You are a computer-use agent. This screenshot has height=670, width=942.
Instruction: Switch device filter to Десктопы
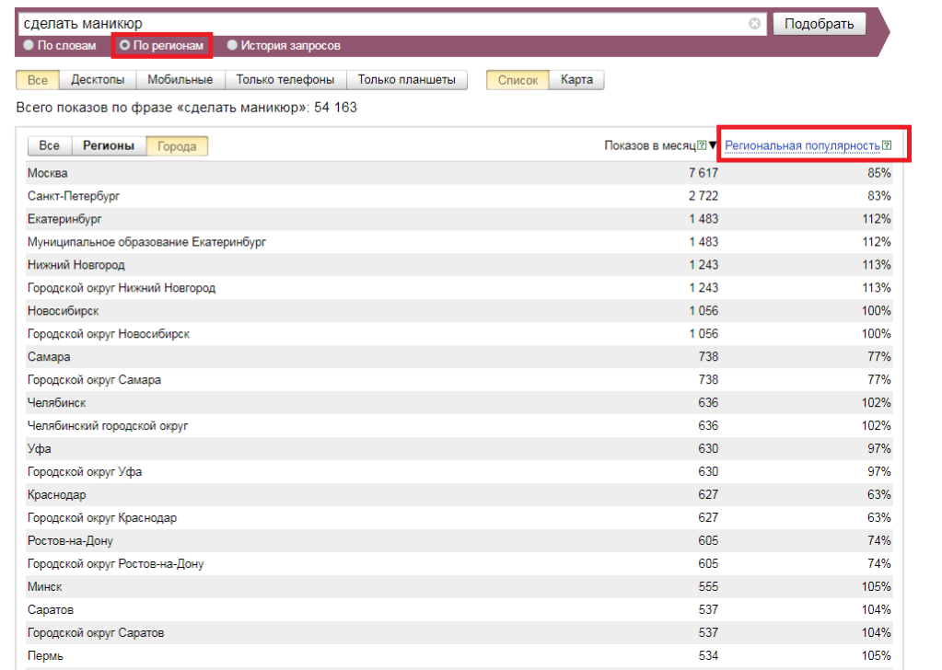[98, 80]
